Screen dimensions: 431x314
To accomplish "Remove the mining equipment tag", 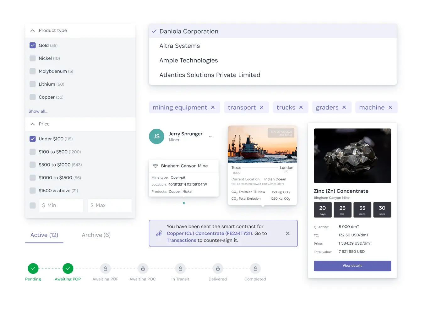I will pyautogui.click(x=213, y=107).
